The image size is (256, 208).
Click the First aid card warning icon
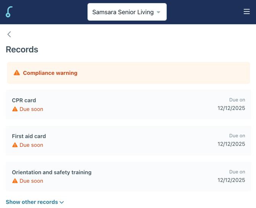point(15,145)
